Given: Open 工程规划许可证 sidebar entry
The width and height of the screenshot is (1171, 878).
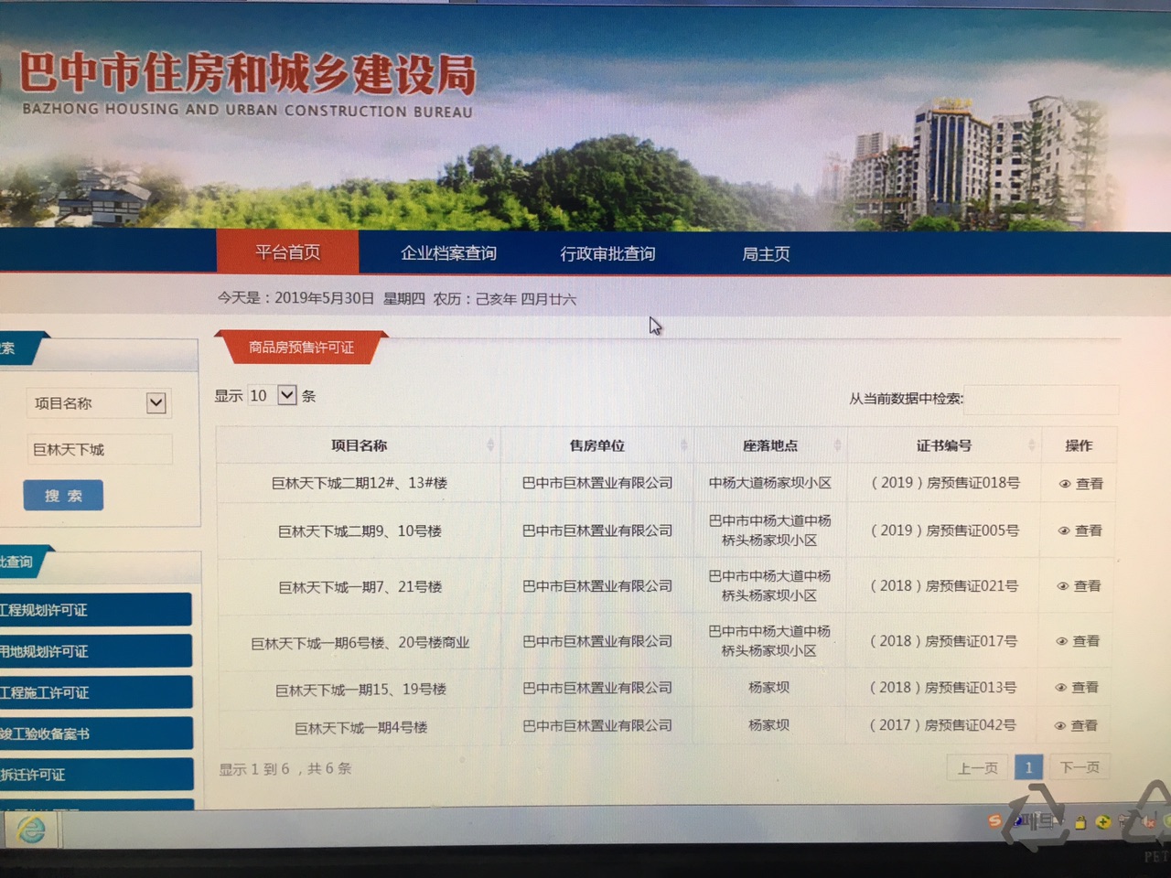Looking at the screenshot, I should click(x=95, y=610).
